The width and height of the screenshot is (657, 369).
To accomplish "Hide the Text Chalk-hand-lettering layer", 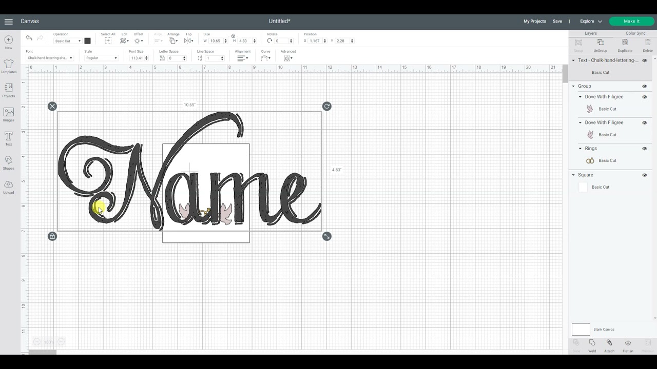I will [645, 60].
